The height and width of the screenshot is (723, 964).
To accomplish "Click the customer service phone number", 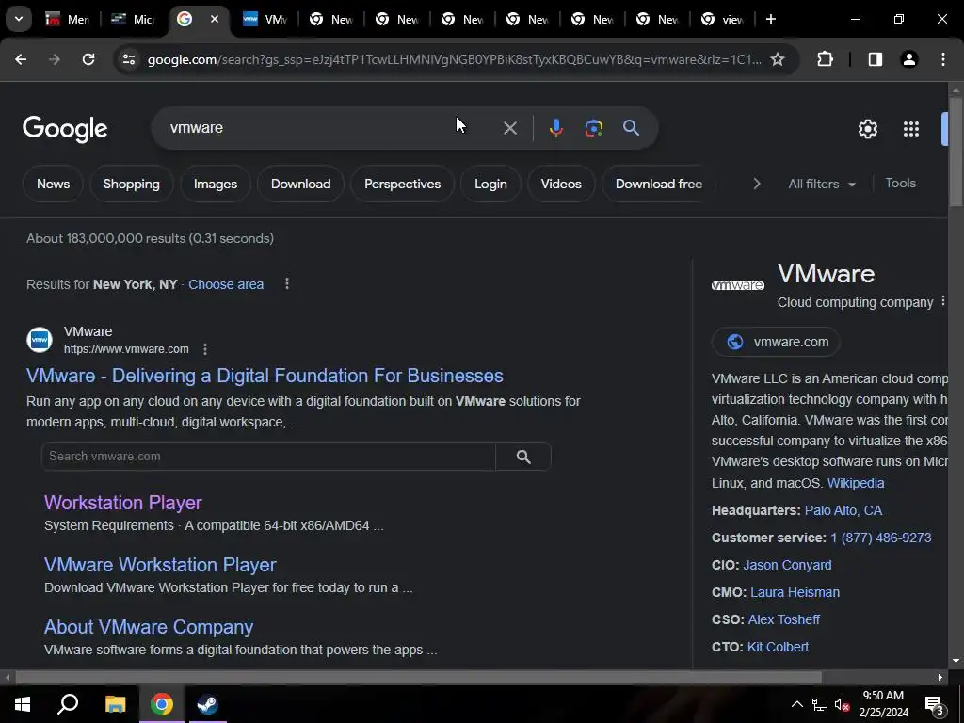I will click(880, 538).
